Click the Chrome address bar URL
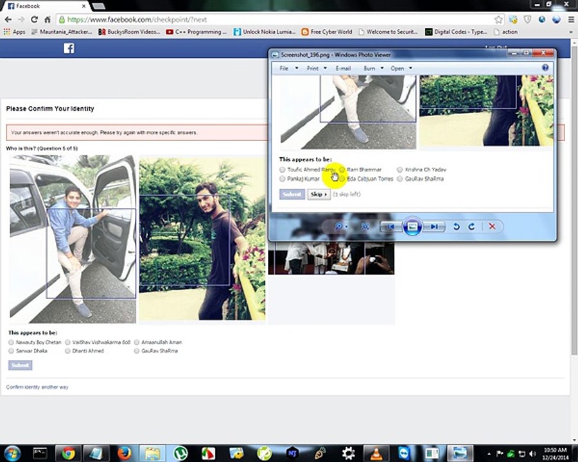Screen dimensions: 578x462 coord(137,19)
